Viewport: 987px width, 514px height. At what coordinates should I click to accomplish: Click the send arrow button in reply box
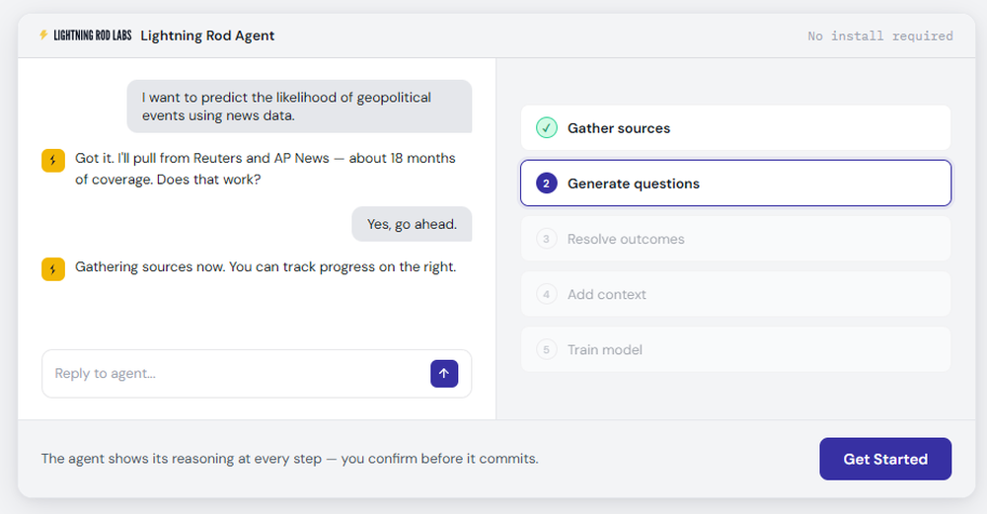(x=444, y=374)
